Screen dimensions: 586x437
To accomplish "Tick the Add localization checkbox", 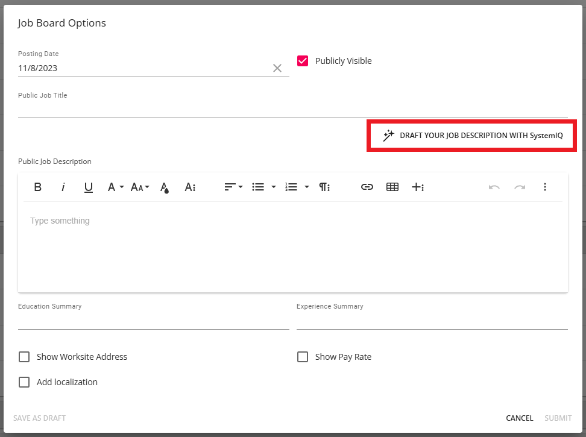I will click(24, 382).
